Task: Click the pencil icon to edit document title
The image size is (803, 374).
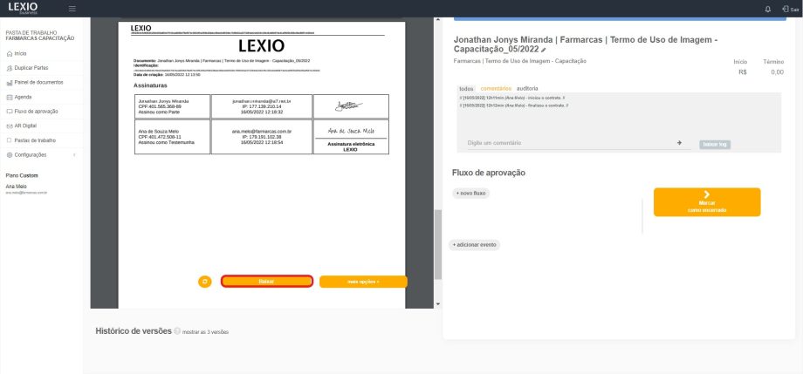Action: tap(542, 50)
